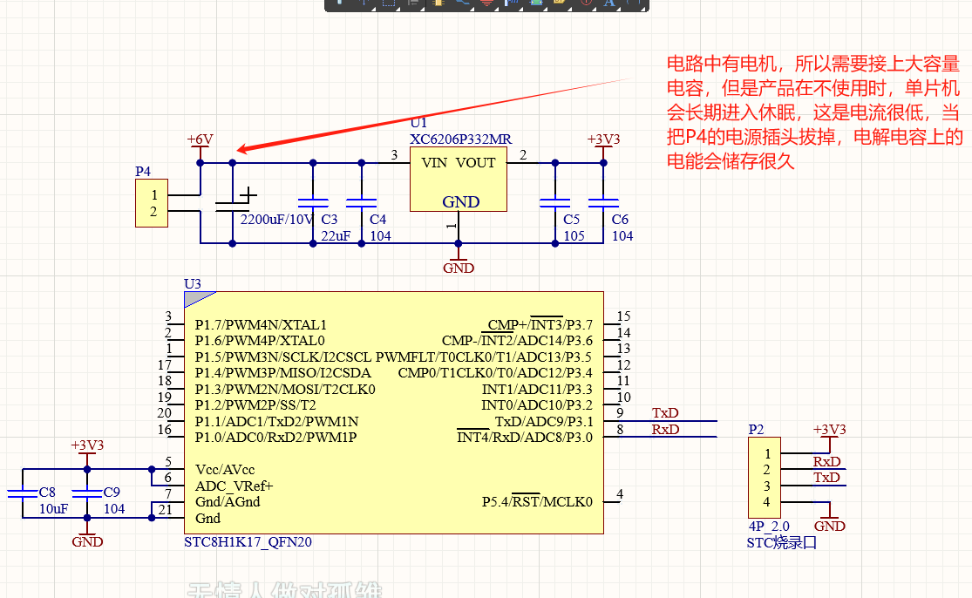
Task: Select the C8 designator
Action: tap(47, 493)
